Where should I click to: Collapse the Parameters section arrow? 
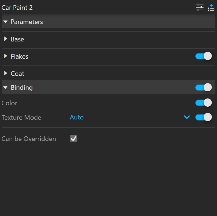pos(5,22)
